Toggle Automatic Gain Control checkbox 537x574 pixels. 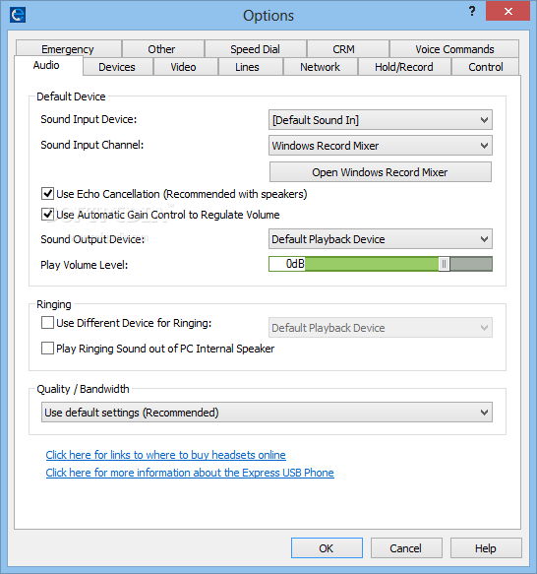(x=47, y=215)
